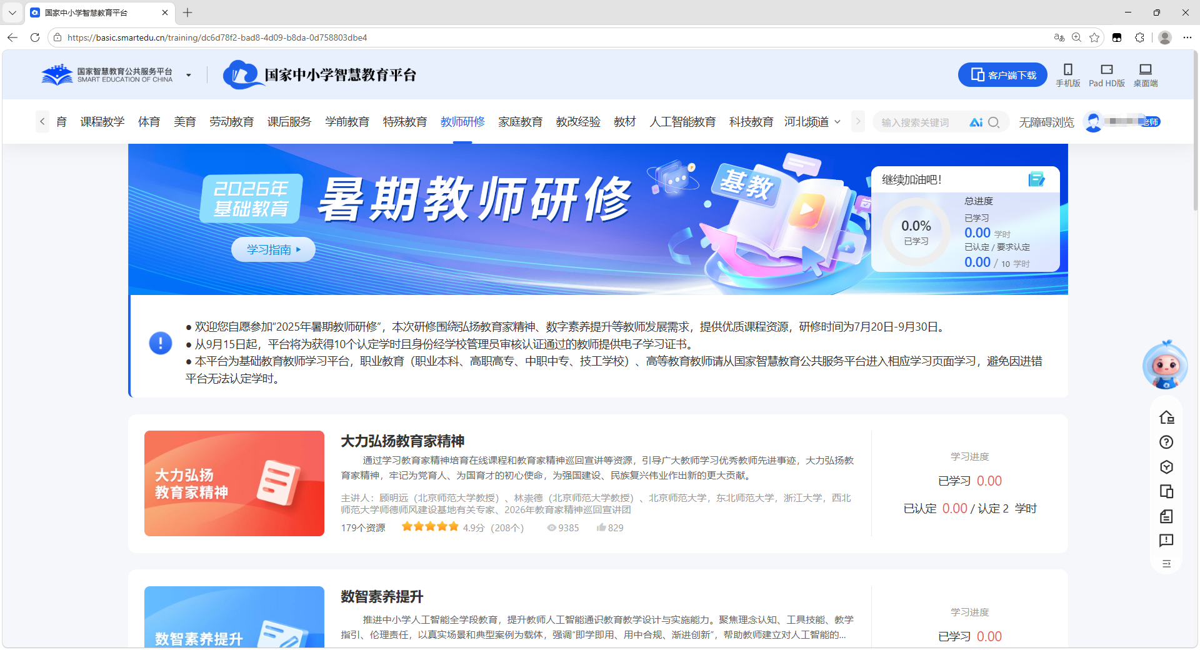Click the five-star rating of 4.9分
This screenshot has height=650, width=1200.
pyautogui.click(x=430, y=527)
